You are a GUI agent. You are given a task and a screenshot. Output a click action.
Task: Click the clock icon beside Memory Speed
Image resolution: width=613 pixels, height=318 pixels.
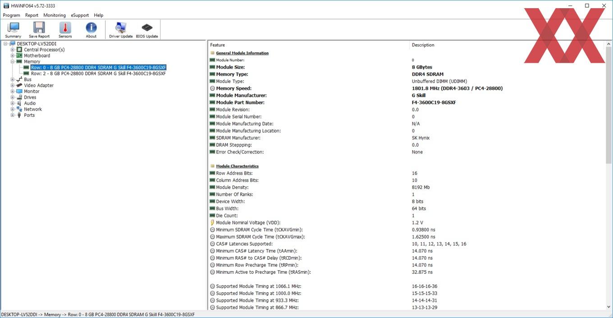pyautogui.click(x=212, y=88)
